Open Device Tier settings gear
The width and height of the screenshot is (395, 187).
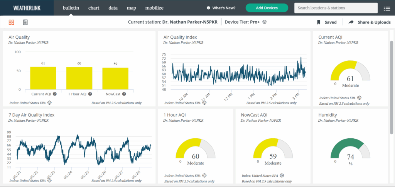point(265,22)
